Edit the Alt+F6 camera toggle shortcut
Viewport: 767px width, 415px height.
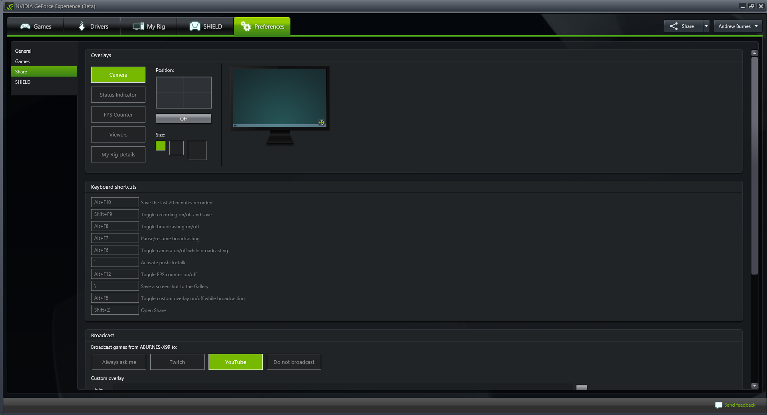[x=115, y=250]
